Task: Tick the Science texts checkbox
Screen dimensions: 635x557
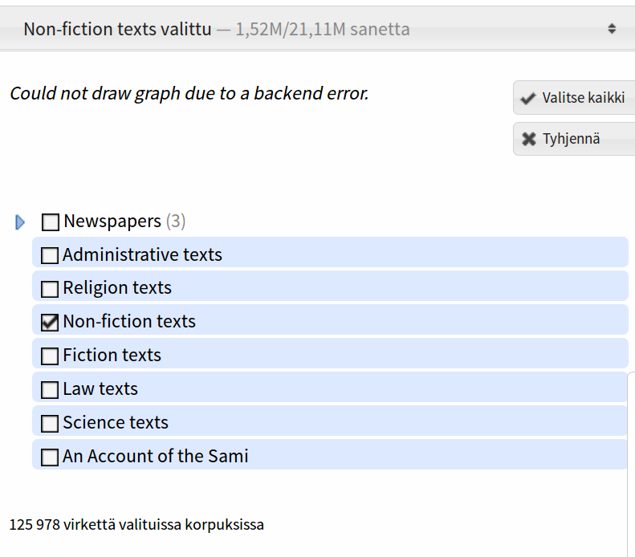Action: pyautogui.click(x=50, y=424)
